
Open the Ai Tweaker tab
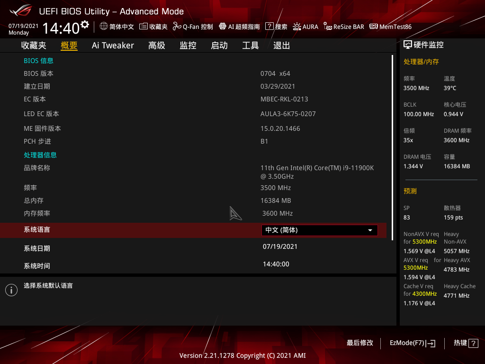point(113,45)
